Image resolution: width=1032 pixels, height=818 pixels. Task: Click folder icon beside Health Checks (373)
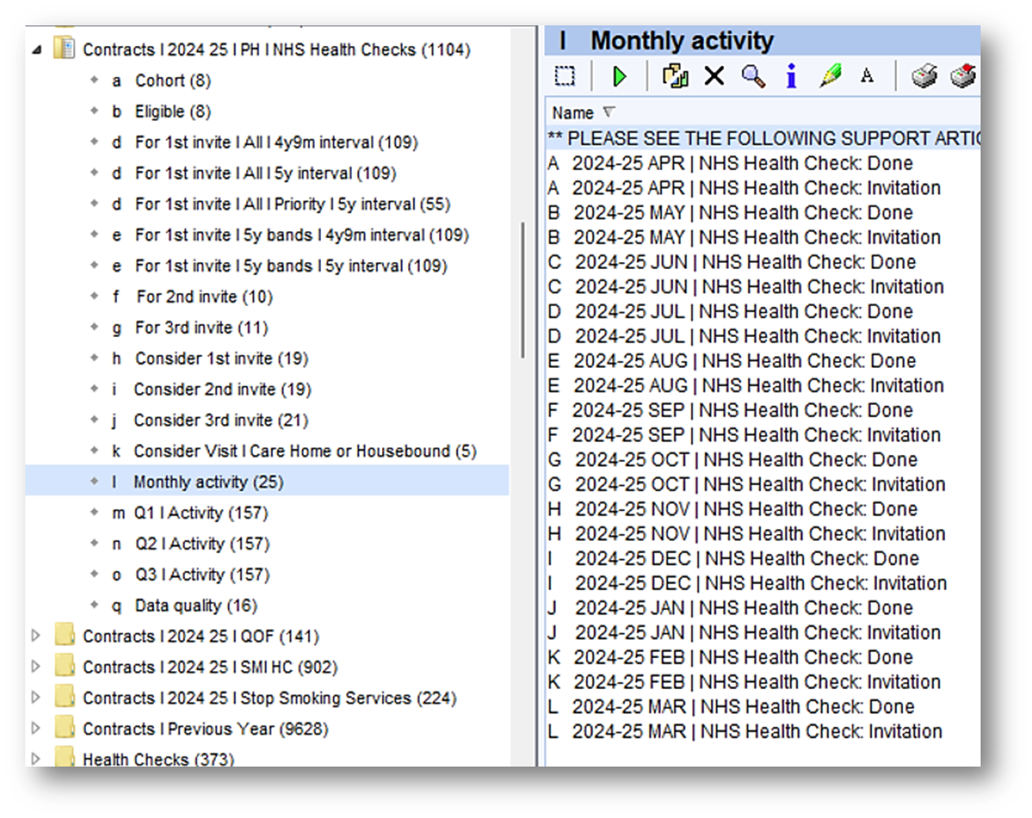65,757
